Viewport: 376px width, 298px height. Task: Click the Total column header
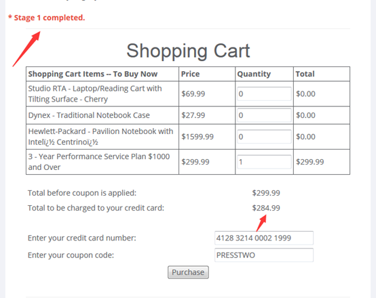point(305,74)
